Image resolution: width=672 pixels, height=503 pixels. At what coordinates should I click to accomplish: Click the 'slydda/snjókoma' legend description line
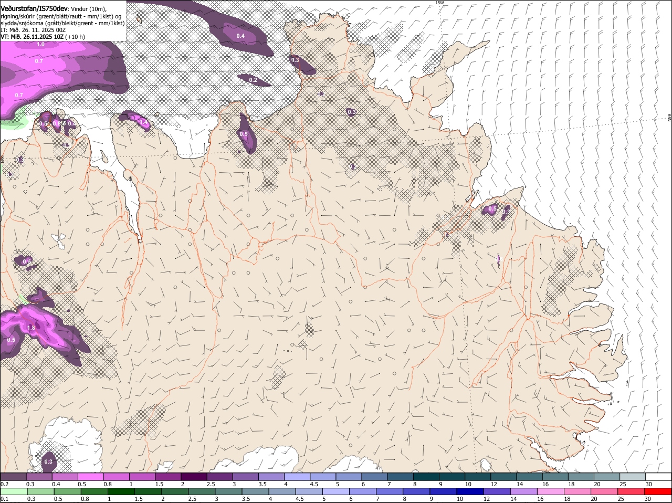(62, 23)
